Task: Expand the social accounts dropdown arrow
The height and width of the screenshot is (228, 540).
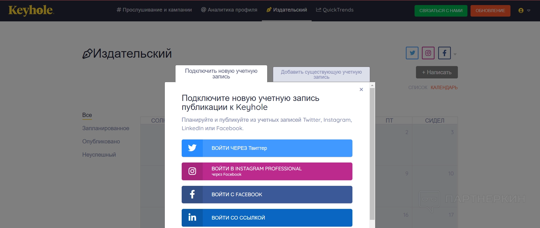Action: coord(455,54)
